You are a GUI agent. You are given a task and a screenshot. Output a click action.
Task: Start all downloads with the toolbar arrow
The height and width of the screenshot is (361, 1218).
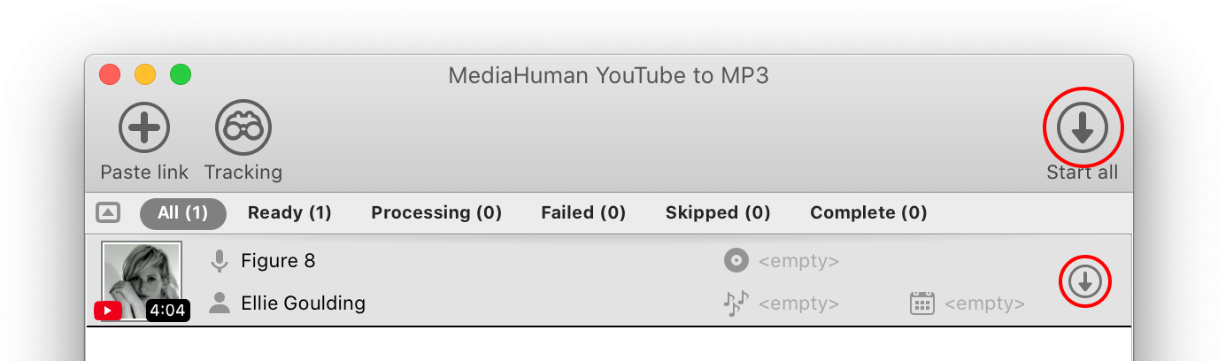1083,128
